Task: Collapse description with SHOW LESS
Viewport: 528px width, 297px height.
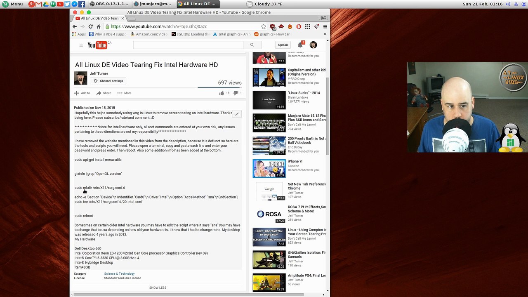Action: tap(158, 288)
